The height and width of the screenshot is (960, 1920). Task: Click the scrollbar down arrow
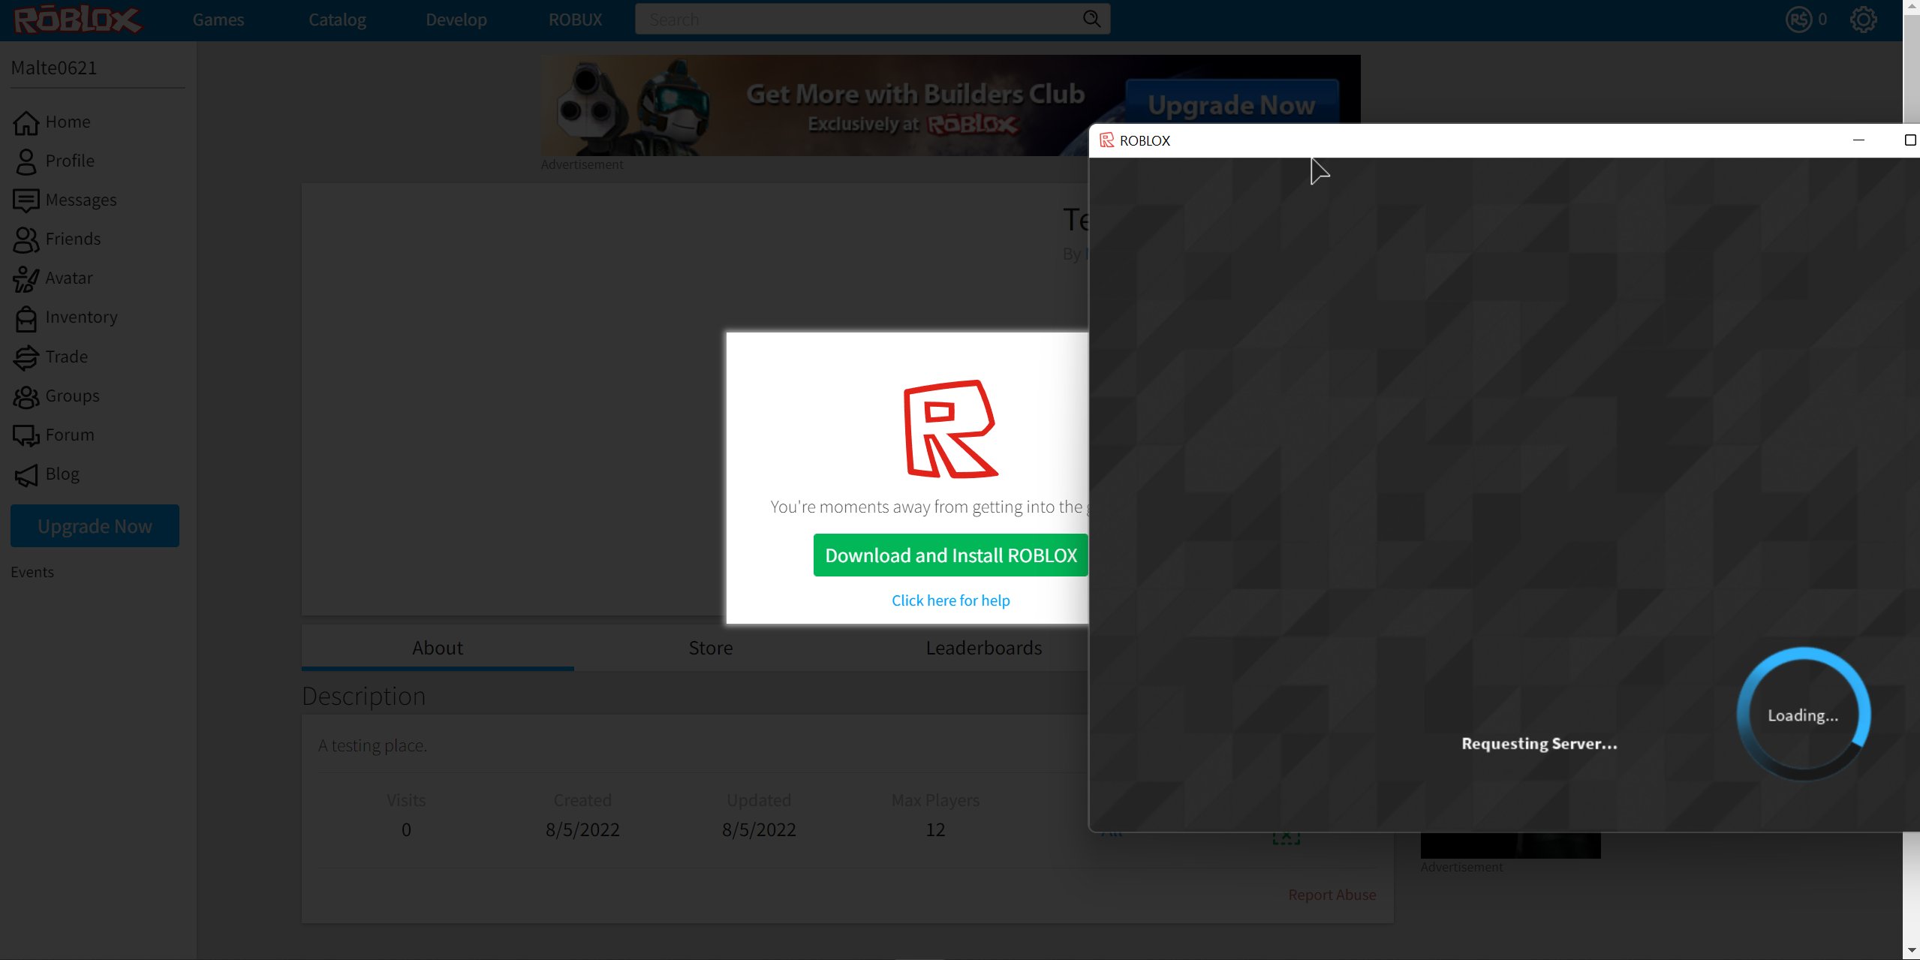1911,951
